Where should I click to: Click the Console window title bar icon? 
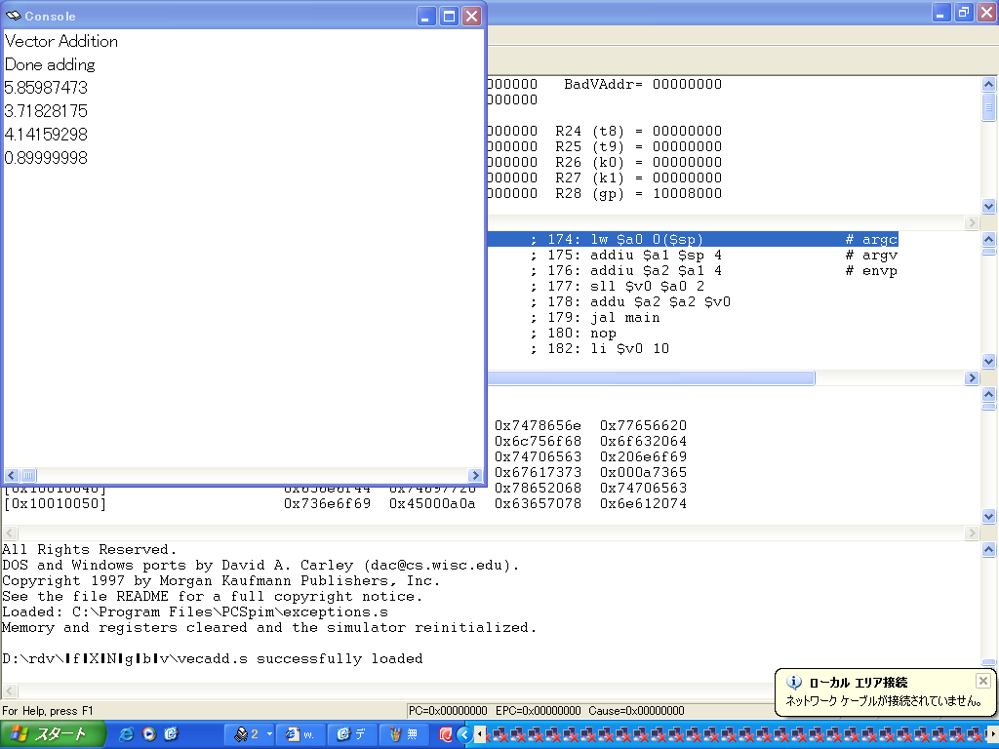click(x=13, y=16)
